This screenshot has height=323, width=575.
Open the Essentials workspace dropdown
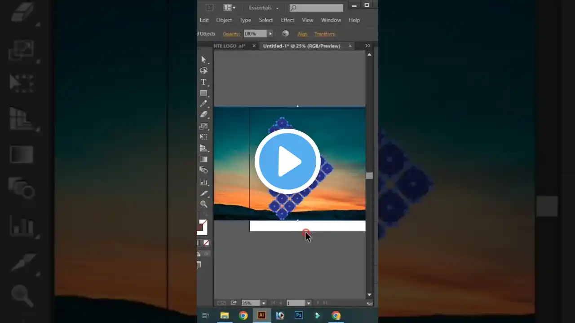point(264,8)
